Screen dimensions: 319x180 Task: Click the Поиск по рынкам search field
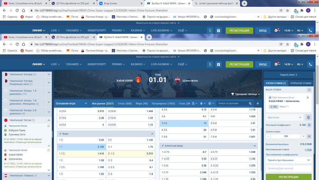tap(232, 104)
